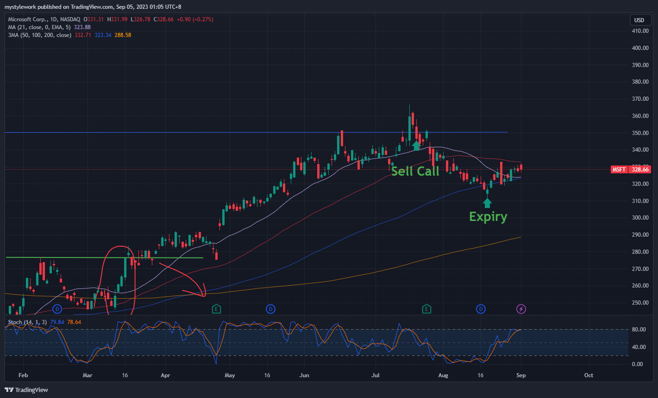Click the 350.00 price axis label
Image resolution: width=658 pixels, height=398 pixels.
(x=639, y=133)
